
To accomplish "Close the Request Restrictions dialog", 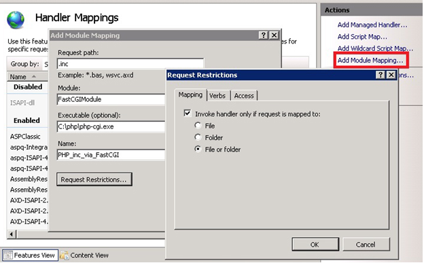I will (x=391, y=75).
